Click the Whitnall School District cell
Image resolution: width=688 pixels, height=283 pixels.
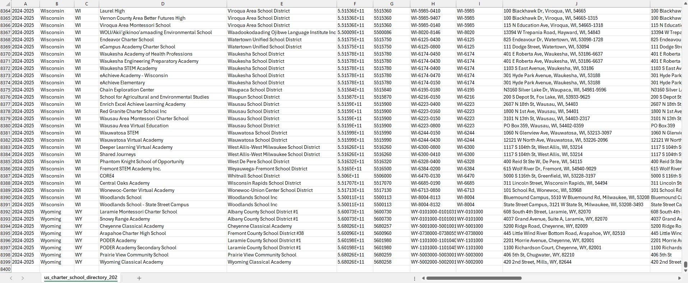pos(254,176)
